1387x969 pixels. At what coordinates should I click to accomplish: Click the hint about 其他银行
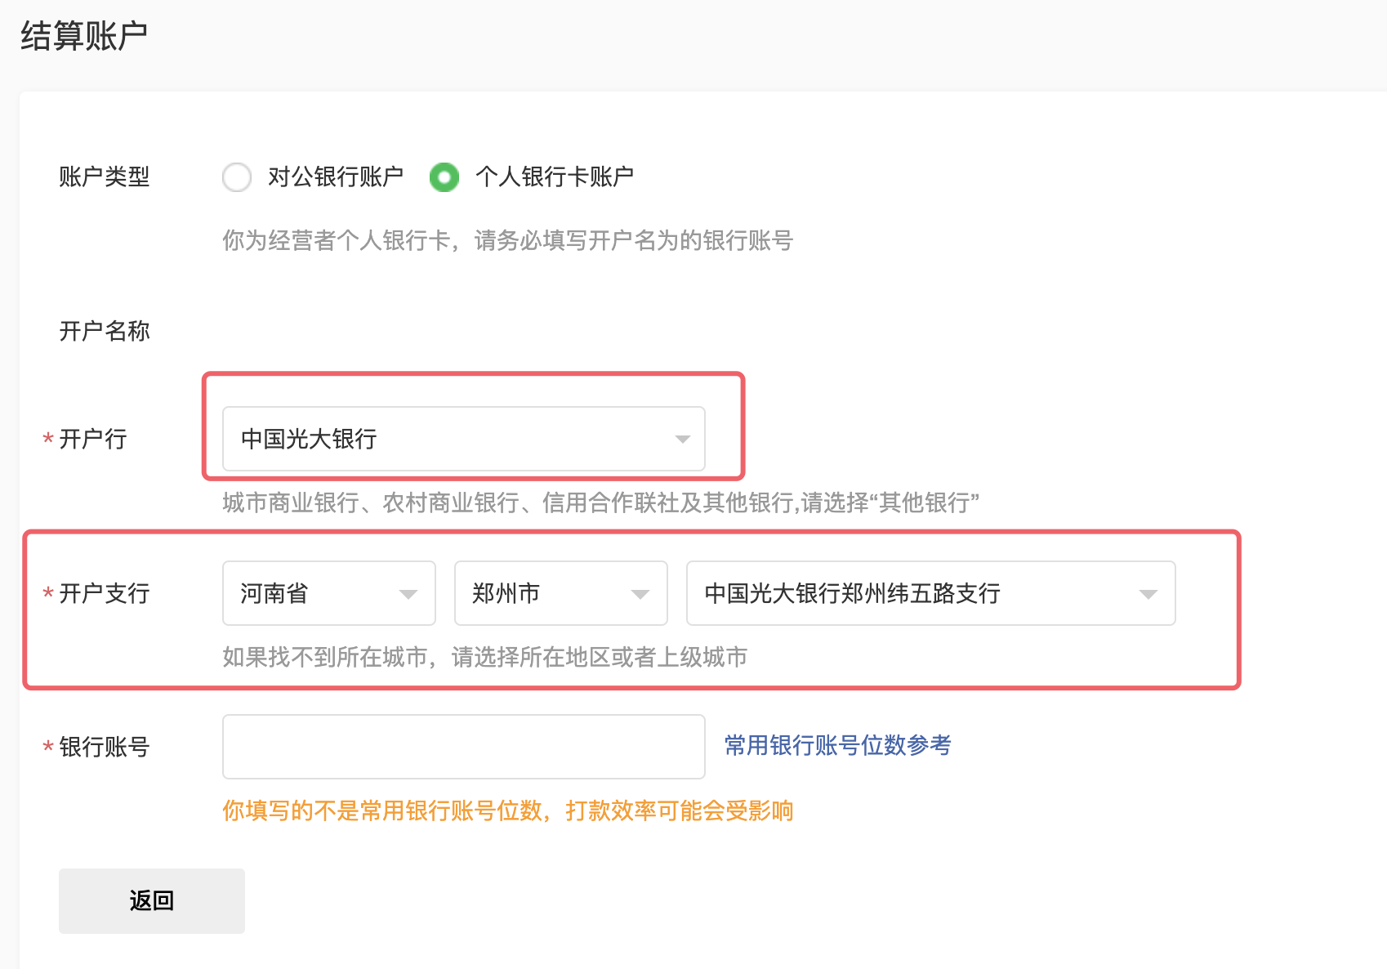pyautogui.click(x=600, y=502)
